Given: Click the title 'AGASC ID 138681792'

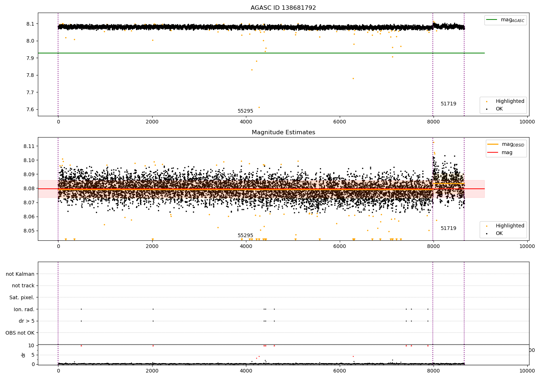Looking at the screenshot, I should pyautogui.click(x=283, y=8).
